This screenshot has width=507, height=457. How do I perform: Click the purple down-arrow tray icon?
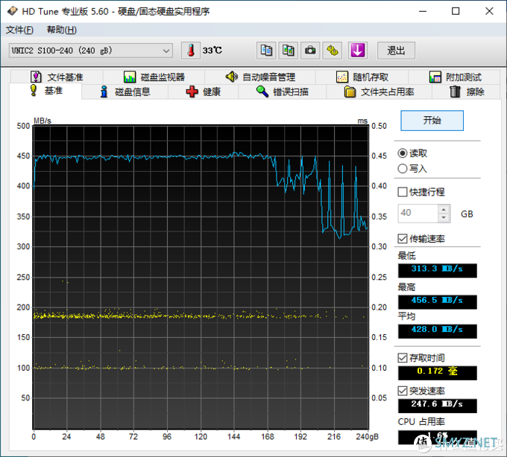point(358,51)
